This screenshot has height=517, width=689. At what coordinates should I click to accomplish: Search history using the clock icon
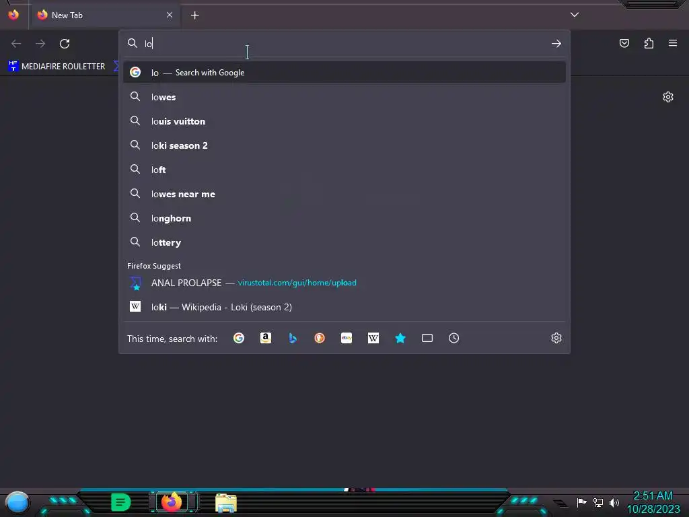(454, 338)
